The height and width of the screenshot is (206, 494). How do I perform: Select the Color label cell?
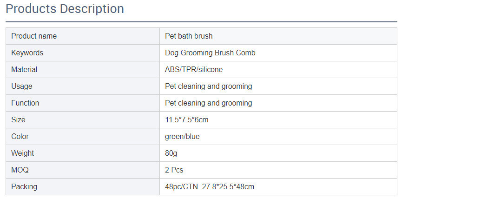pos(20,137)
